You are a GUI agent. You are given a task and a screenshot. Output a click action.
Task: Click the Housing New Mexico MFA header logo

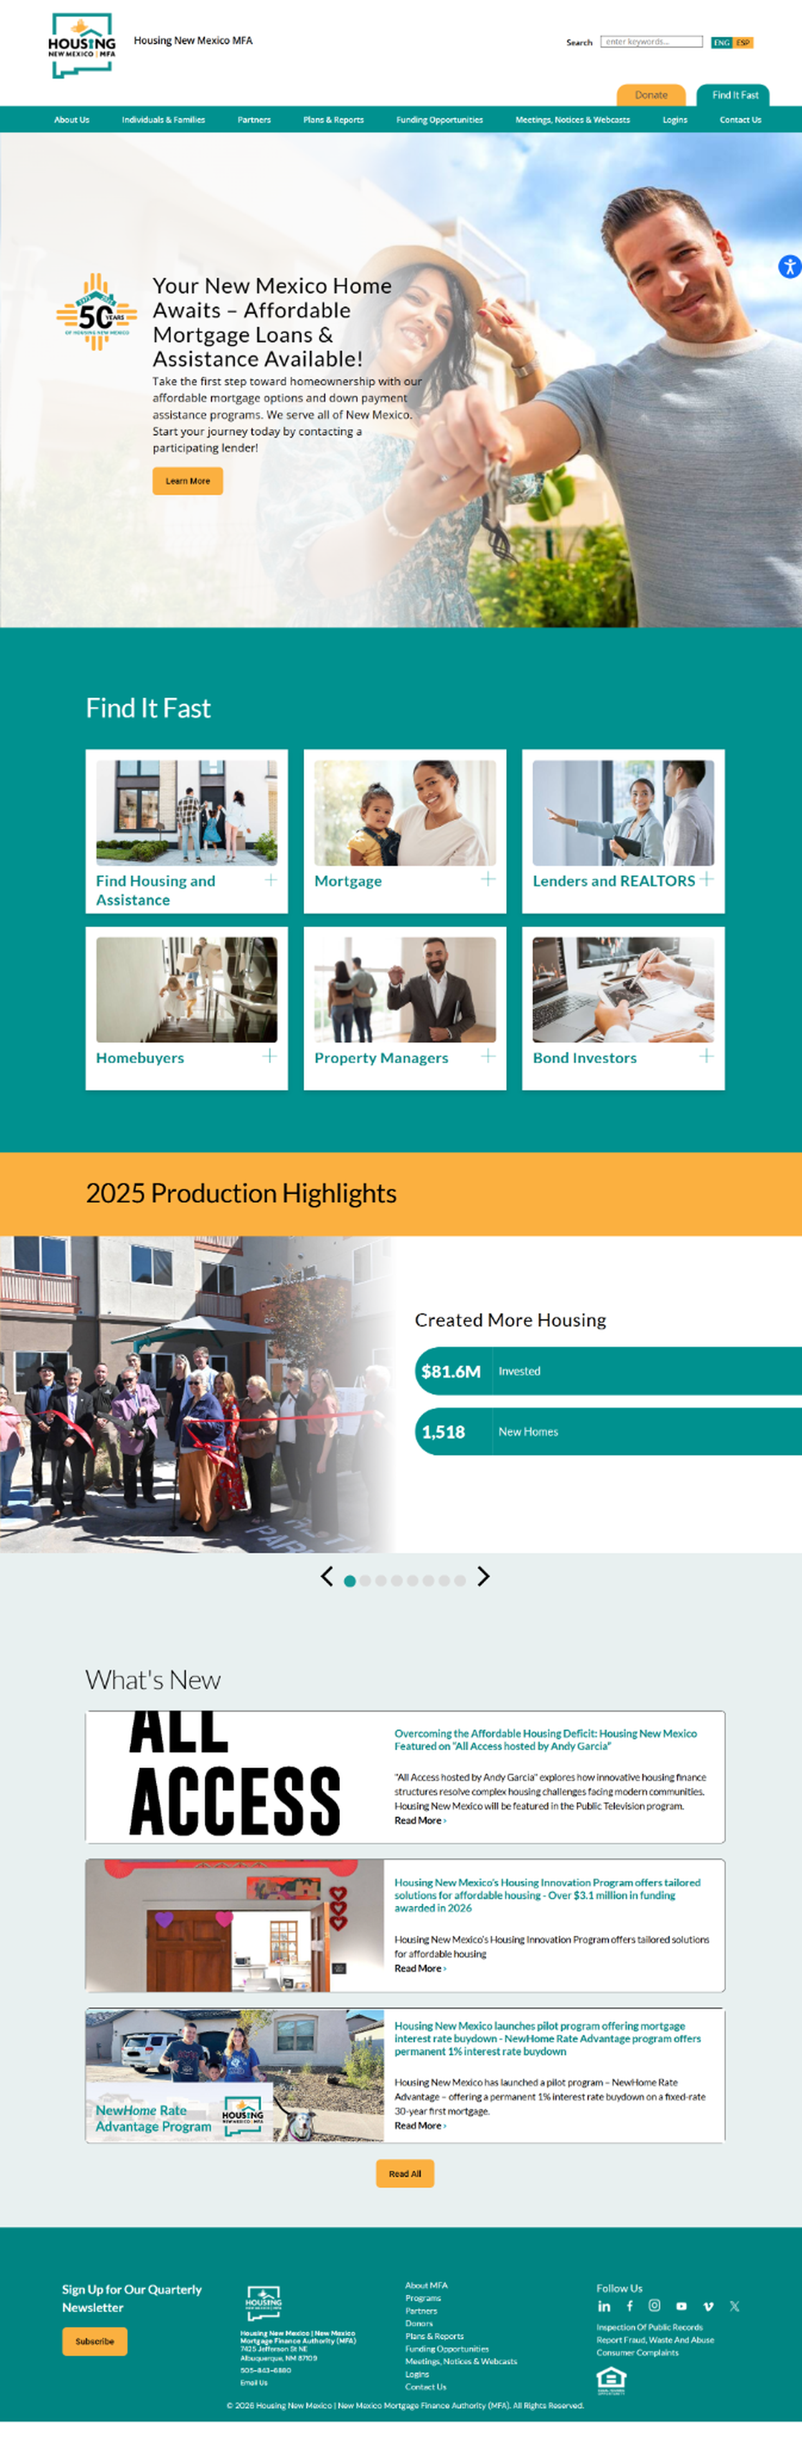click(x=81, y=45)
